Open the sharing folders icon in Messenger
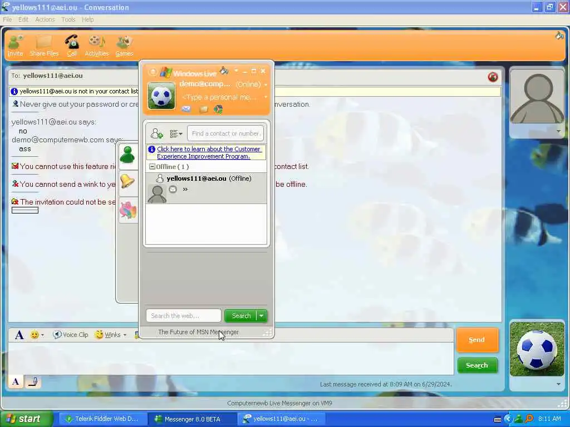570x427 pixels. [203, 109]
